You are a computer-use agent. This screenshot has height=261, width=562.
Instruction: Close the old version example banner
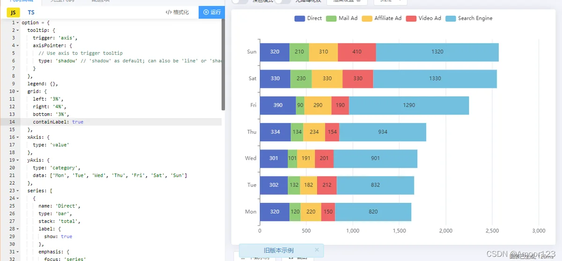tap(317, 250)
